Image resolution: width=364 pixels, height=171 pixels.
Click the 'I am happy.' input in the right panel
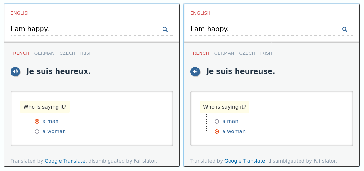click(263, 29)
